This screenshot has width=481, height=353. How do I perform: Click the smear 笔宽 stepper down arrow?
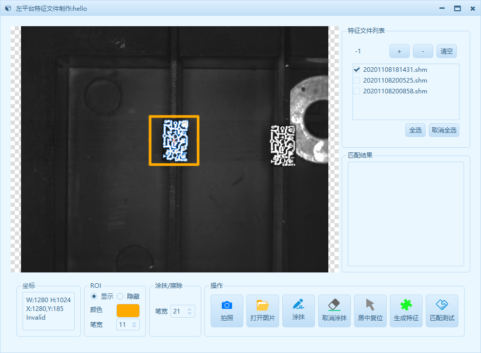[x=189, y=313]
